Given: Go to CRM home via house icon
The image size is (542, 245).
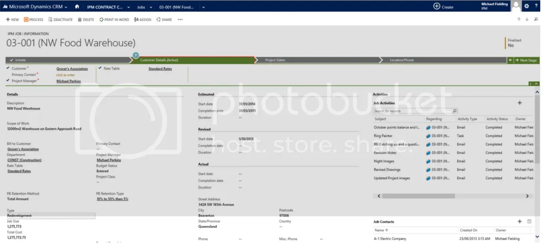Looking at the screenshot, I should 77,7.
